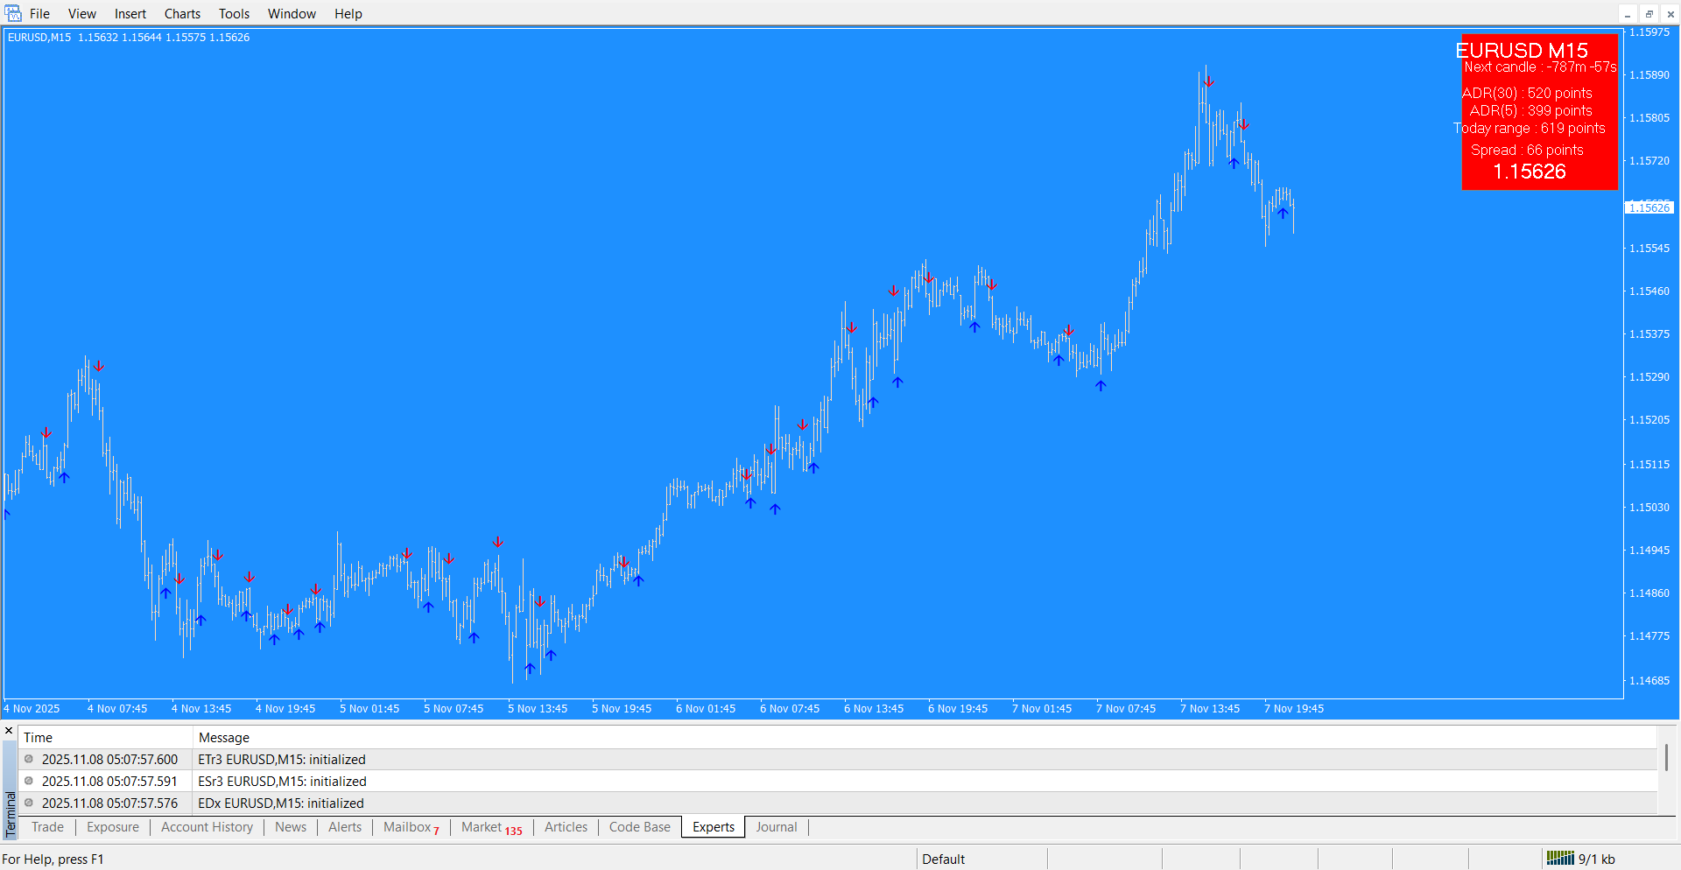Minimize the chart window using the minimize icon
The height and width of the screenshot is (870, 1681).
pos(1628,14)
